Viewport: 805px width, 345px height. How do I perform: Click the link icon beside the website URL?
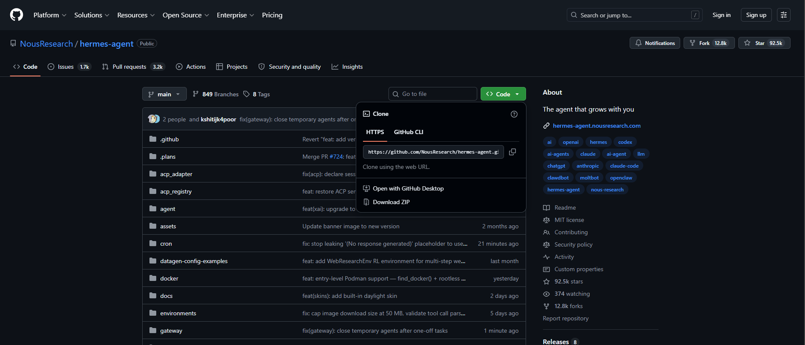click(546, 126)
